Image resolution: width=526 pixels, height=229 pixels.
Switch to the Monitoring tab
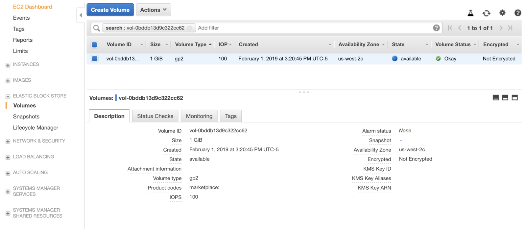pos(199,116)
